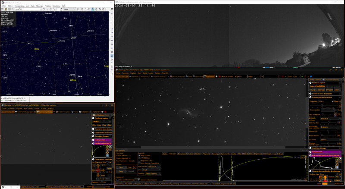
Task: Click Arrêter la capture in small SharpCap window
Action: coord(63,112)
